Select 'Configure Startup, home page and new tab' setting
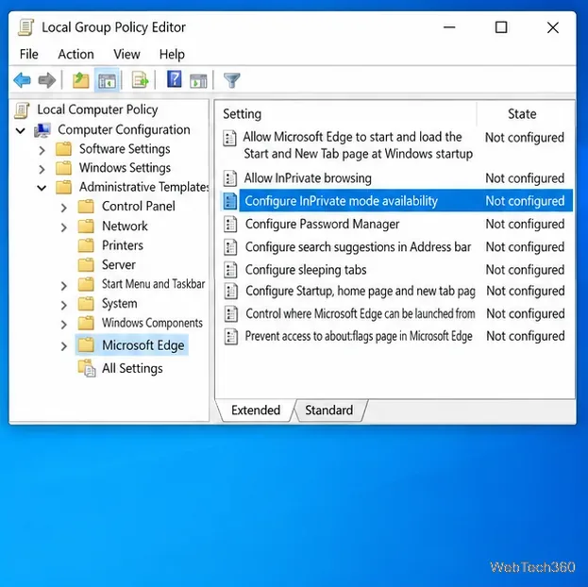Viewport: 588px width, 587px height. click(361, 291)
